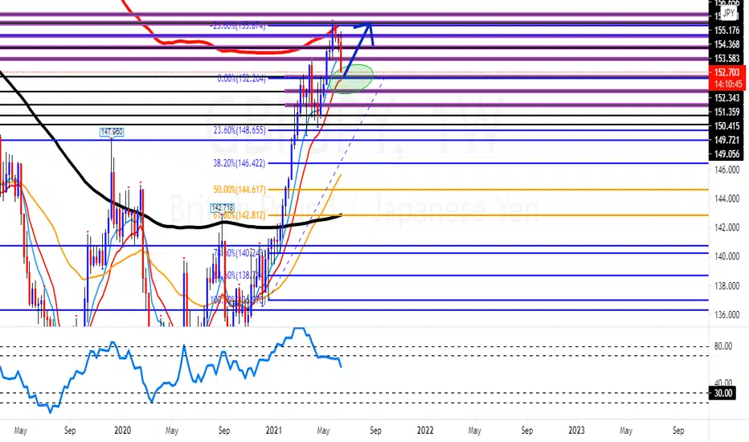Click the 140.000 price scale value
The image size is (749, 442).
726,256
